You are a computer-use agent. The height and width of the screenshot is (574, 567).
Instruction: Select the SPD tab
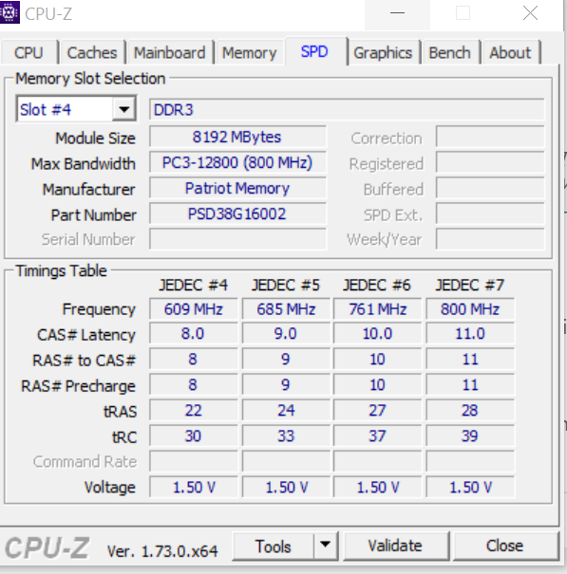[314, 51]
